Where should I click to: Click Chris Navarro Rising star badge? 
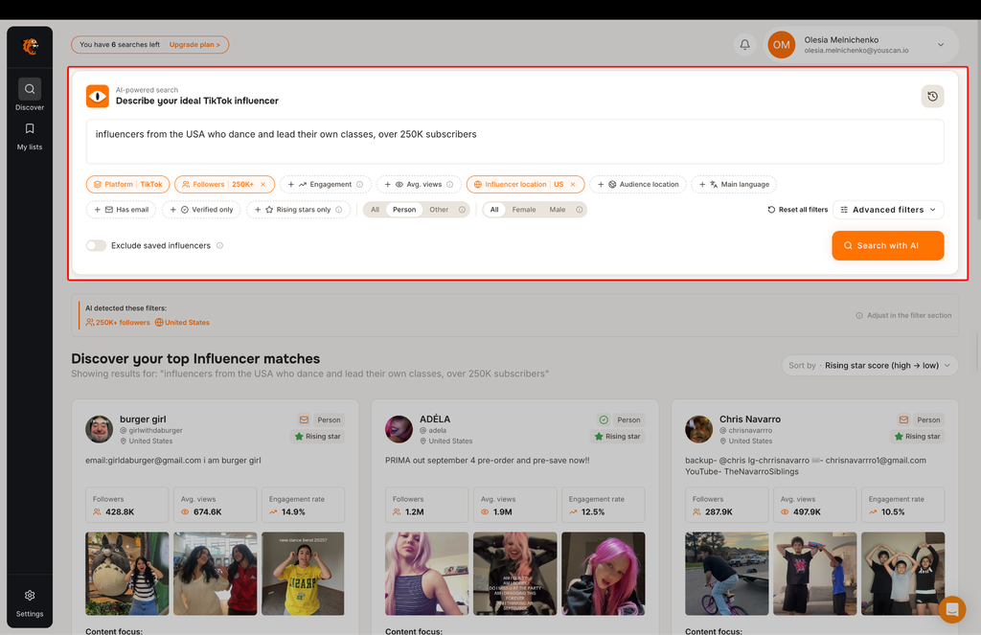click(x=917, y=436)
